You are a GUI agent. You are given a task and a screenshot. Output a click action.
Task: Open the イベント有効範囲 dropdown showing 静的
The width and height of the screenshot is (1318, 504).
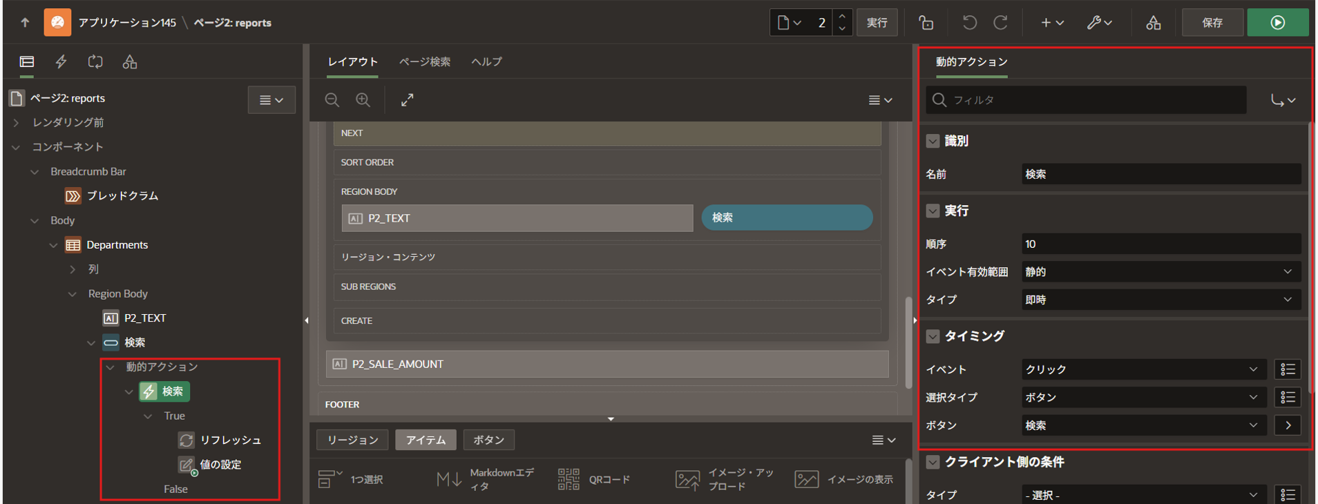point(1161,272)
